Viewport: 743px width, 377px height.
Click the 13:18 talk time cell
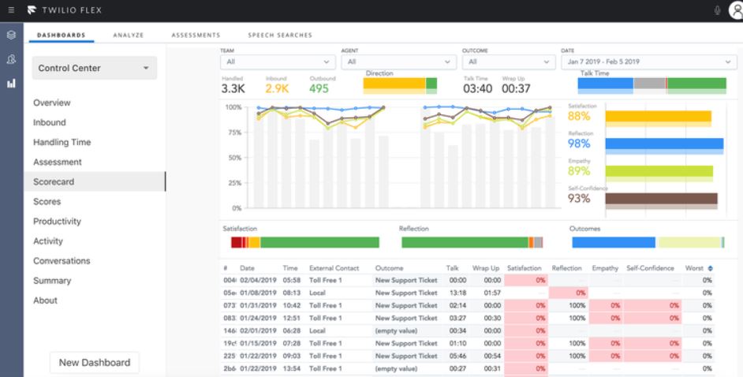coord(457,293)
